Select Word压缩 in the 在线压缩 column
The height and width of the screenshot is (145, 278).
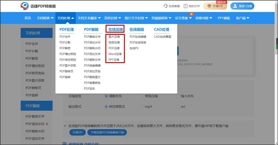(x=115, y=54)
